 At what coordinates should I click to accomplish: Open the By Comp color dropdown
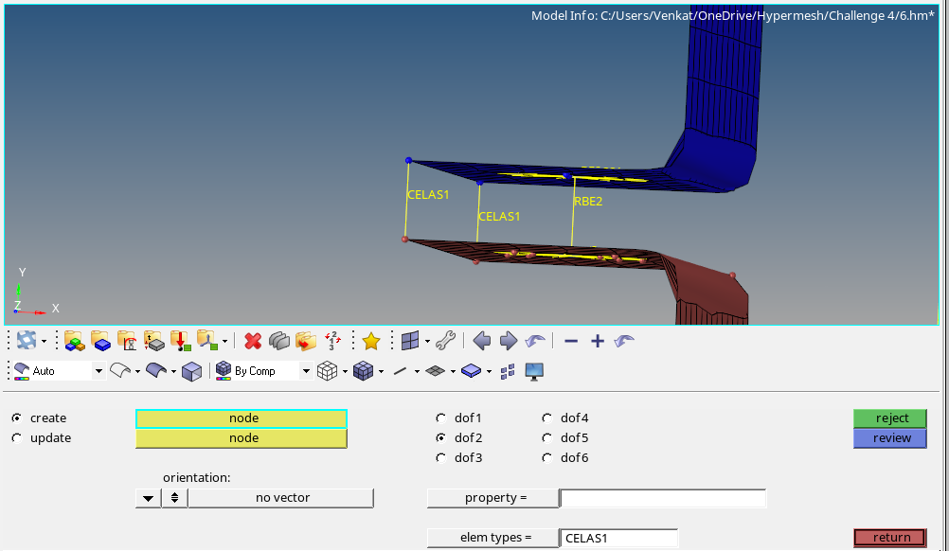pyautogui.click(x=305, y=370)
